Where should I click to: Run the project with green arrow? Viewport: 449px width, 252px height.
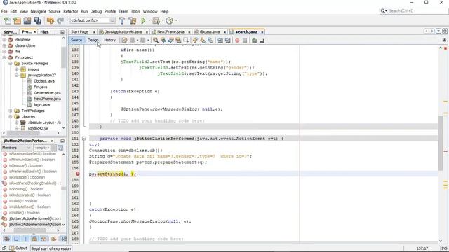pos(143,20)
